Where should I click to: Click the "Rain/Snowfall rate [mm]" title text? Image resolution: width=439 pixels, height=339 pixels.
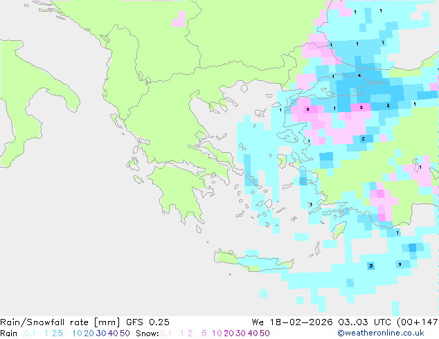click(x=60, y=322)
